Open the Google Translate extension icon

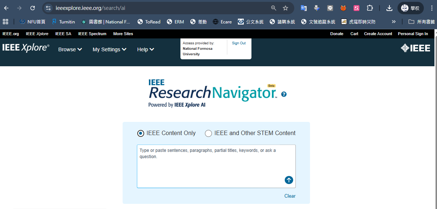pos(303,8)
